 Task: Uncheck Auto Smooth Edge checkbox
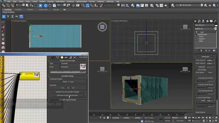pyautogui.click(x=197, y=98)
